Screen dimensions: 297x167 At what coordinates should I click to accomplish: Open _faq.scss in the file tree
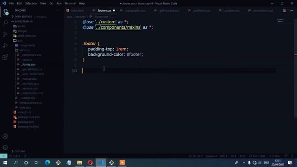coord(27,60)
